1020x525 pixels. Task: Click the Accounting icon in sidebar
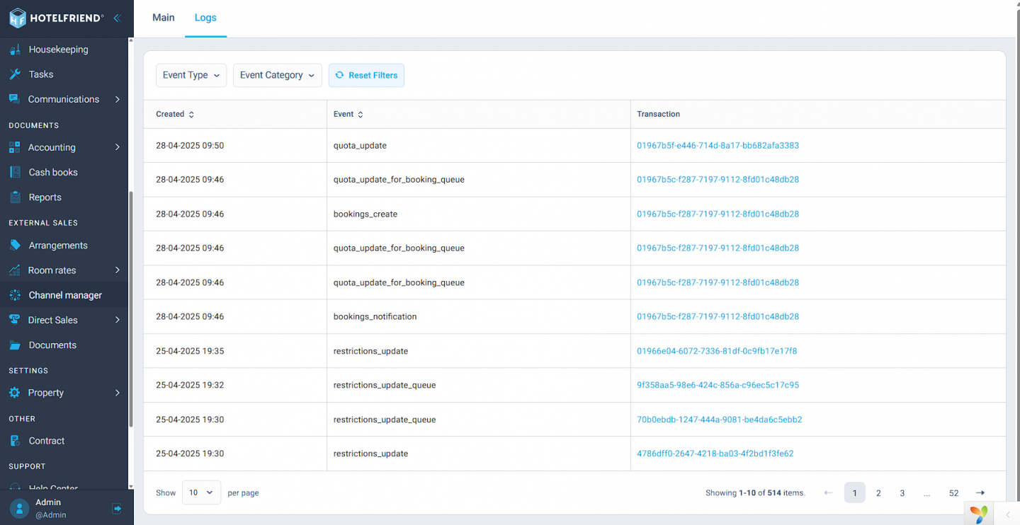pos(14,147)
